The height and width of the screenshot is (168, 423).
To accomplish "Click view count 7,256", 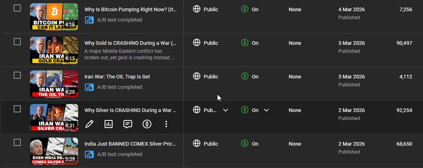I will coord(406,10).
